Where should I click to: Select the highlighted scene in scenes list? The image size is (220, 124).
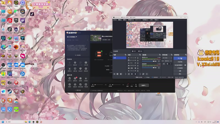120,58
